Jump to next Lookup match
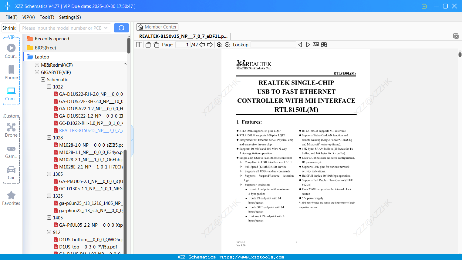This screenshot has width=462, height=260. coord(308,45)
